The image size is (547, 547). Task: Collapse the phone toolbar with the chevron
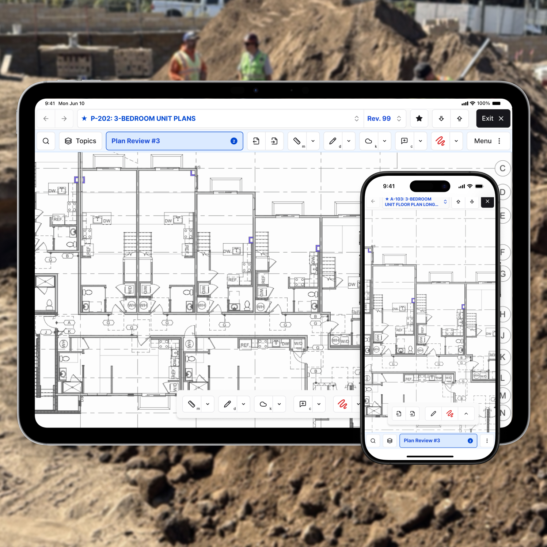tap(466, 413)
